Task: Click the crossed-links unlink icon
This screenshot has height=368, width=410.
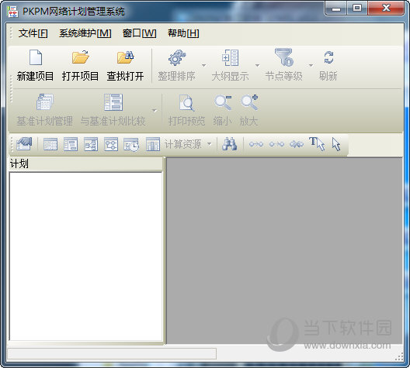Action: point(297,144)
